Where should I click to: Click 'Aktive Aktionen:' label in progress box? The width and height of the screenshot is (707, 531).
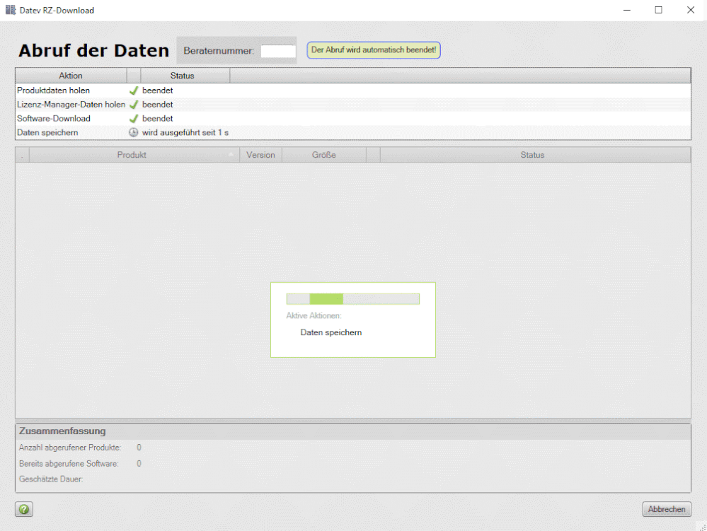314,316
